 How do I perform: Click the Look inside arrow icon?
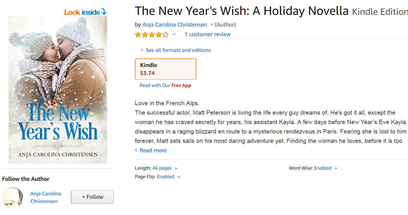[104, 12]
